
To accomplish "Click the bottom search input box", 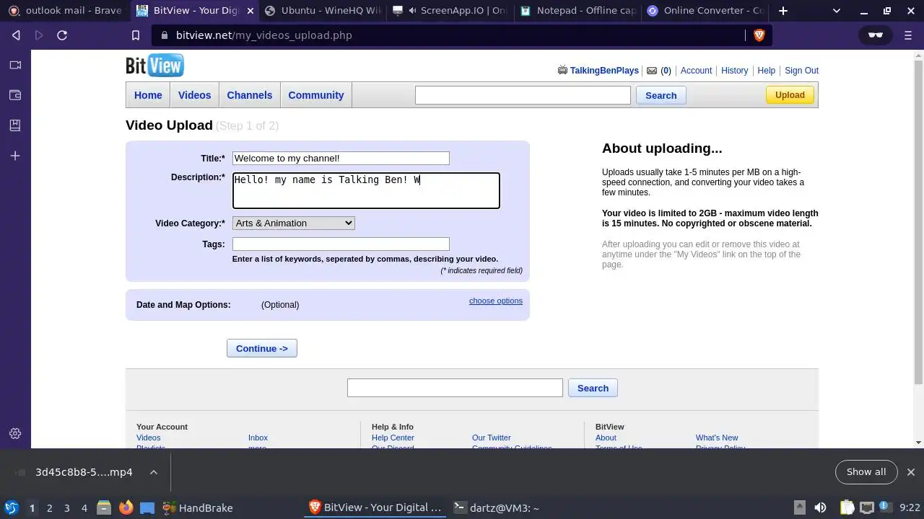I will (x=455, y=388).
